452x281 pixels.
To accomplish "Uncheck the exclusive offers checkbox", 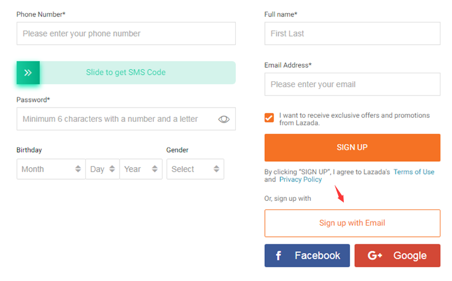I will (269, 117).
